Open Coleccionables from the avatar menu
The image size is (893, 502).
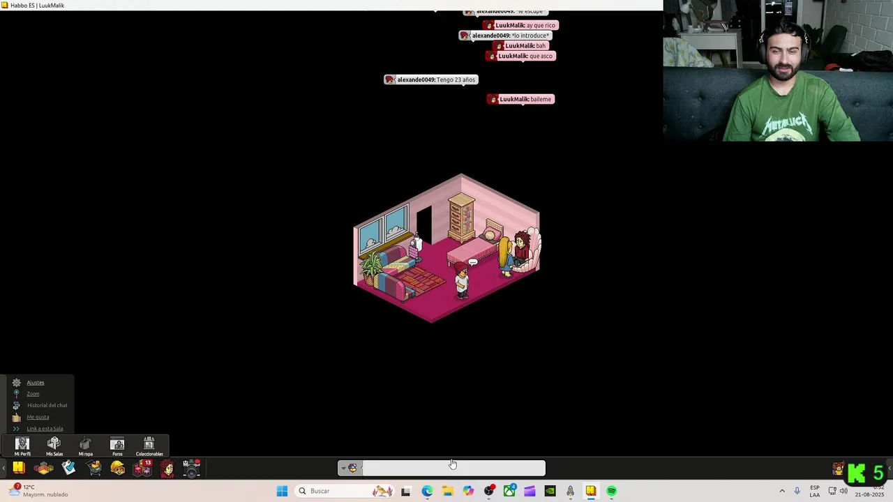pyautogui.click(x=149, y=446)
